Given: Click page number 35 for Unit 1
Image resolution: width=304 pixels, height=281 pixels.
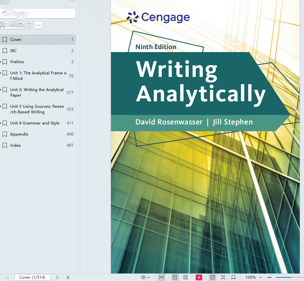Looking at the screenshot, I should (x=71, y=76).
